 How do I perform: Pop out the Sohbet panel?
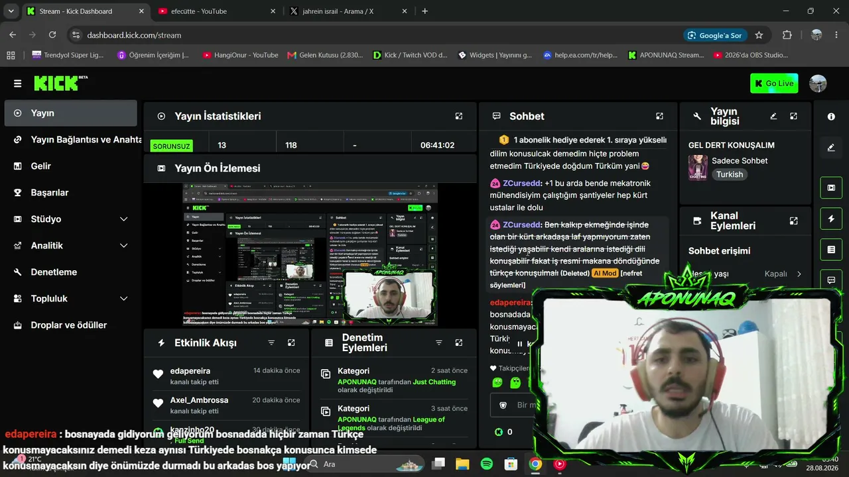659,116
